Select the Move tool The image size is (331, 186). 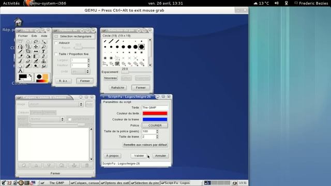36,47
